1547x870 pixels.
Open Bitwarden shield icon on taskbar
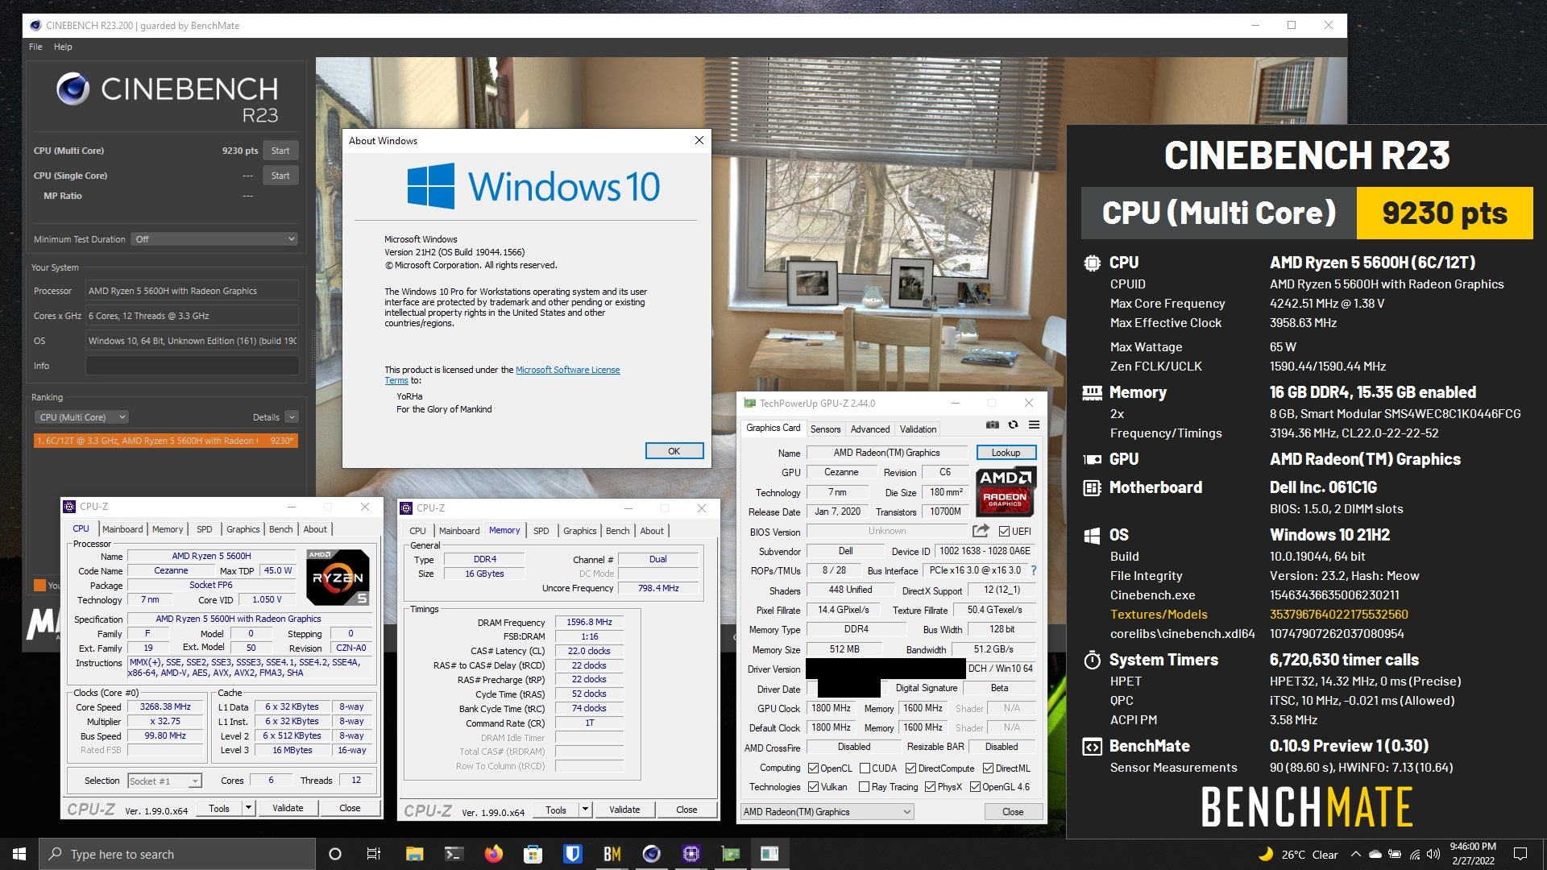[572, 854]
